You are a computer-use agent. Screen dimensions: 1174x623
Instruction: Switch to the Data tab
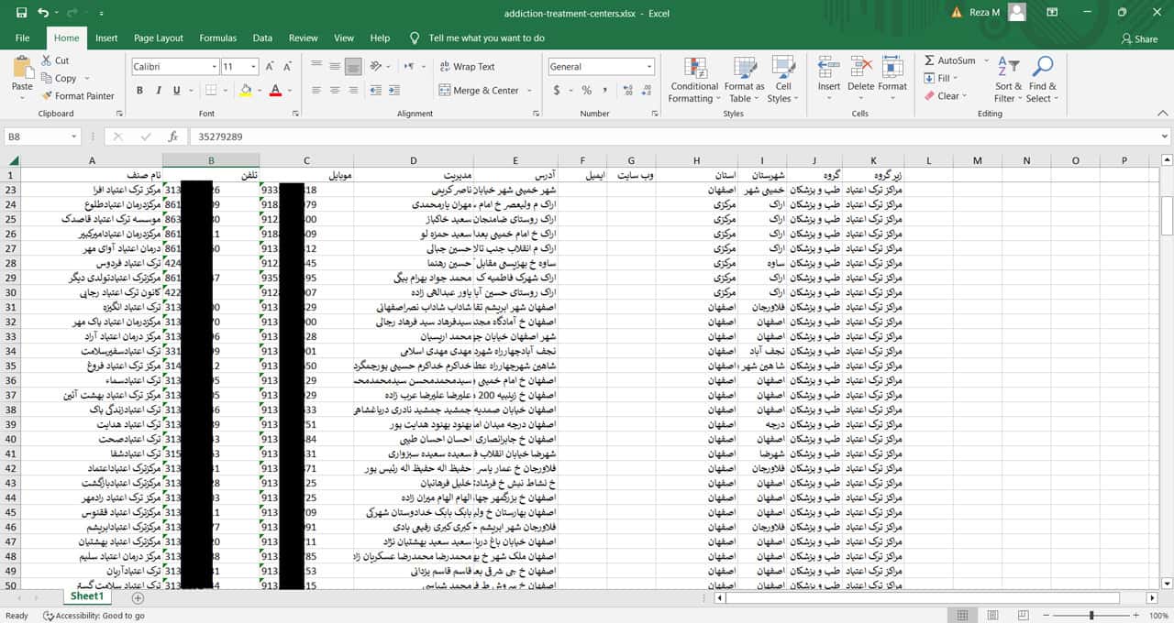(x=262, y=38)
